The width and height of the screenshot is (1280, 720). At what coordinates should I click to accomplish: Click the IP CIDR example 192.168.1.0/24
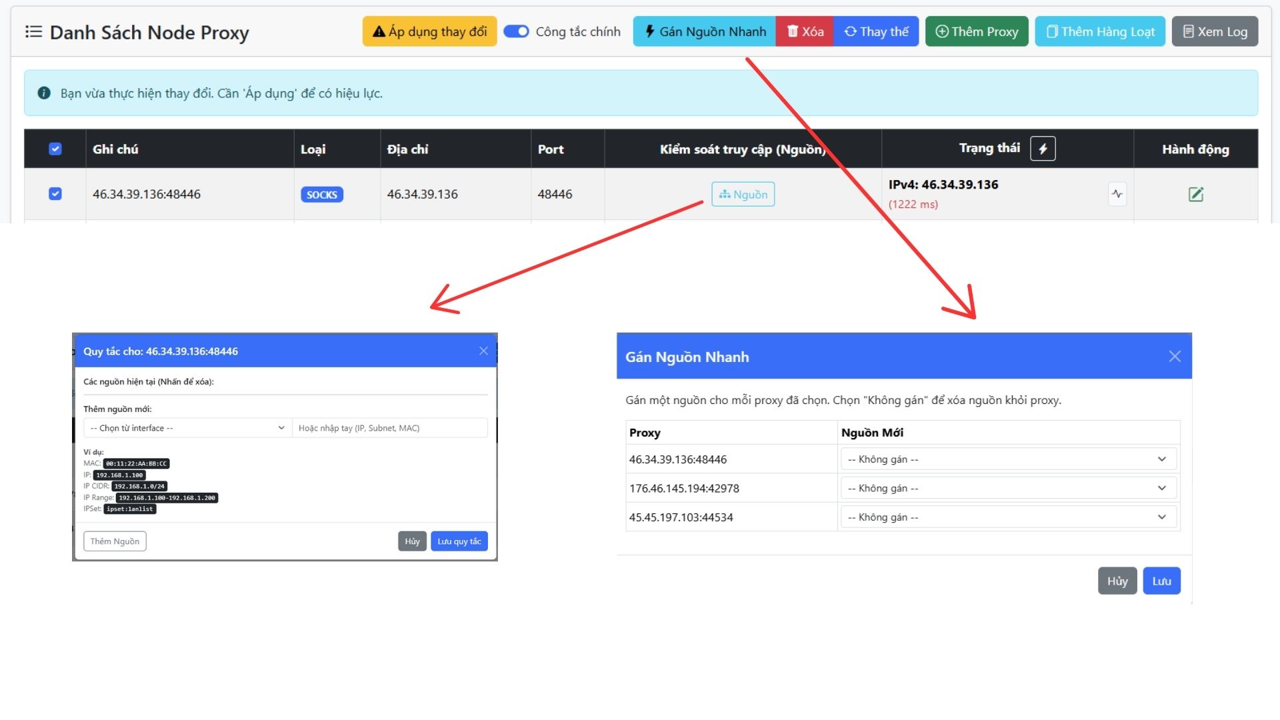coord(139,486)
